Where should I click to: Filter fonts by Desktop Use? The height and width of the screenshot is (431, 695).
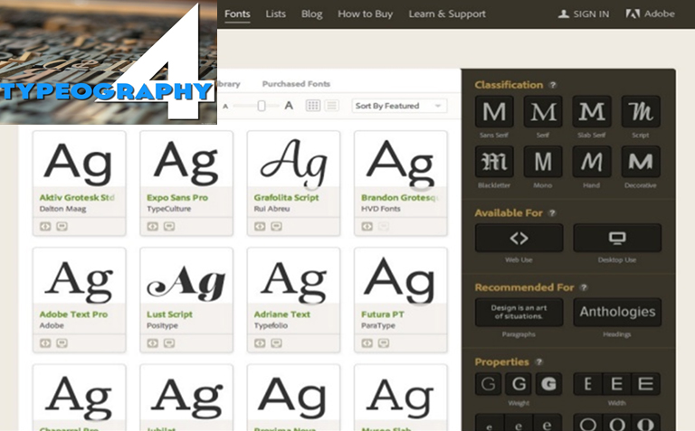(617, 238)
